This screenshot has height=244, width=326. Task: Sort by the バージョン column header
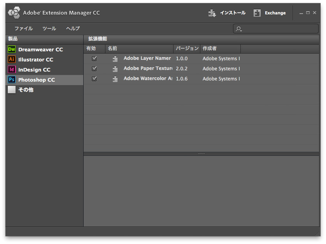point(187,49)
